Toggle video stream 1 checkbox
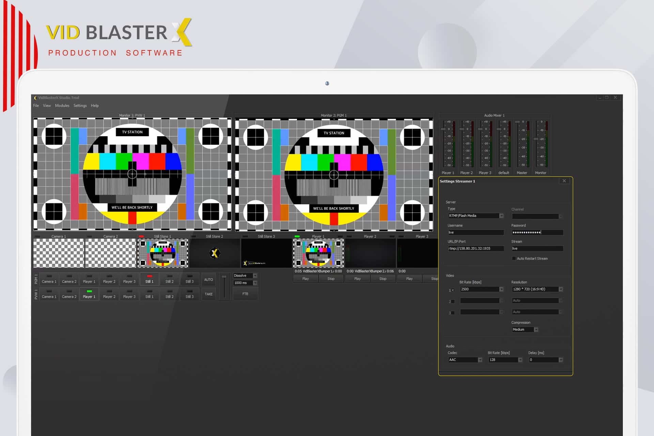 tap(453, 290)
